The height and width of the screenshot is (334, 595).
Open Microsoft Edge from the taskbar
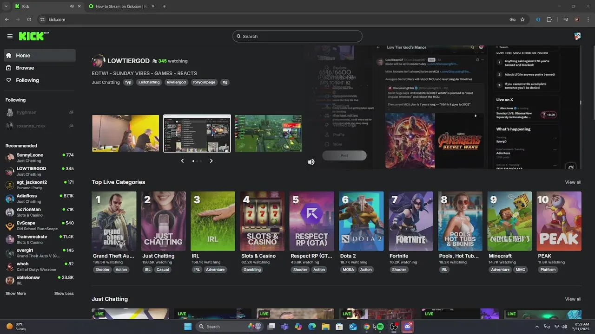[312, 327]
